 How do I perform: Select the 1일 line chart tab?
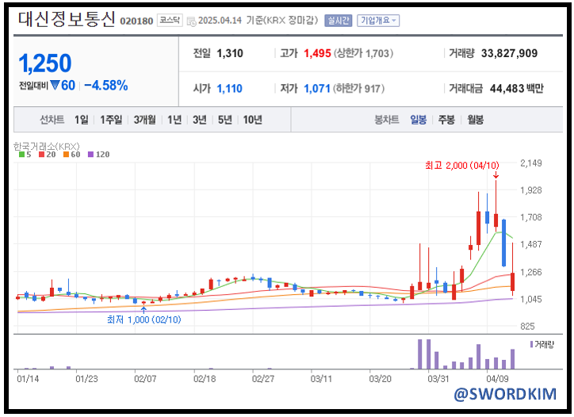(82, 120)
